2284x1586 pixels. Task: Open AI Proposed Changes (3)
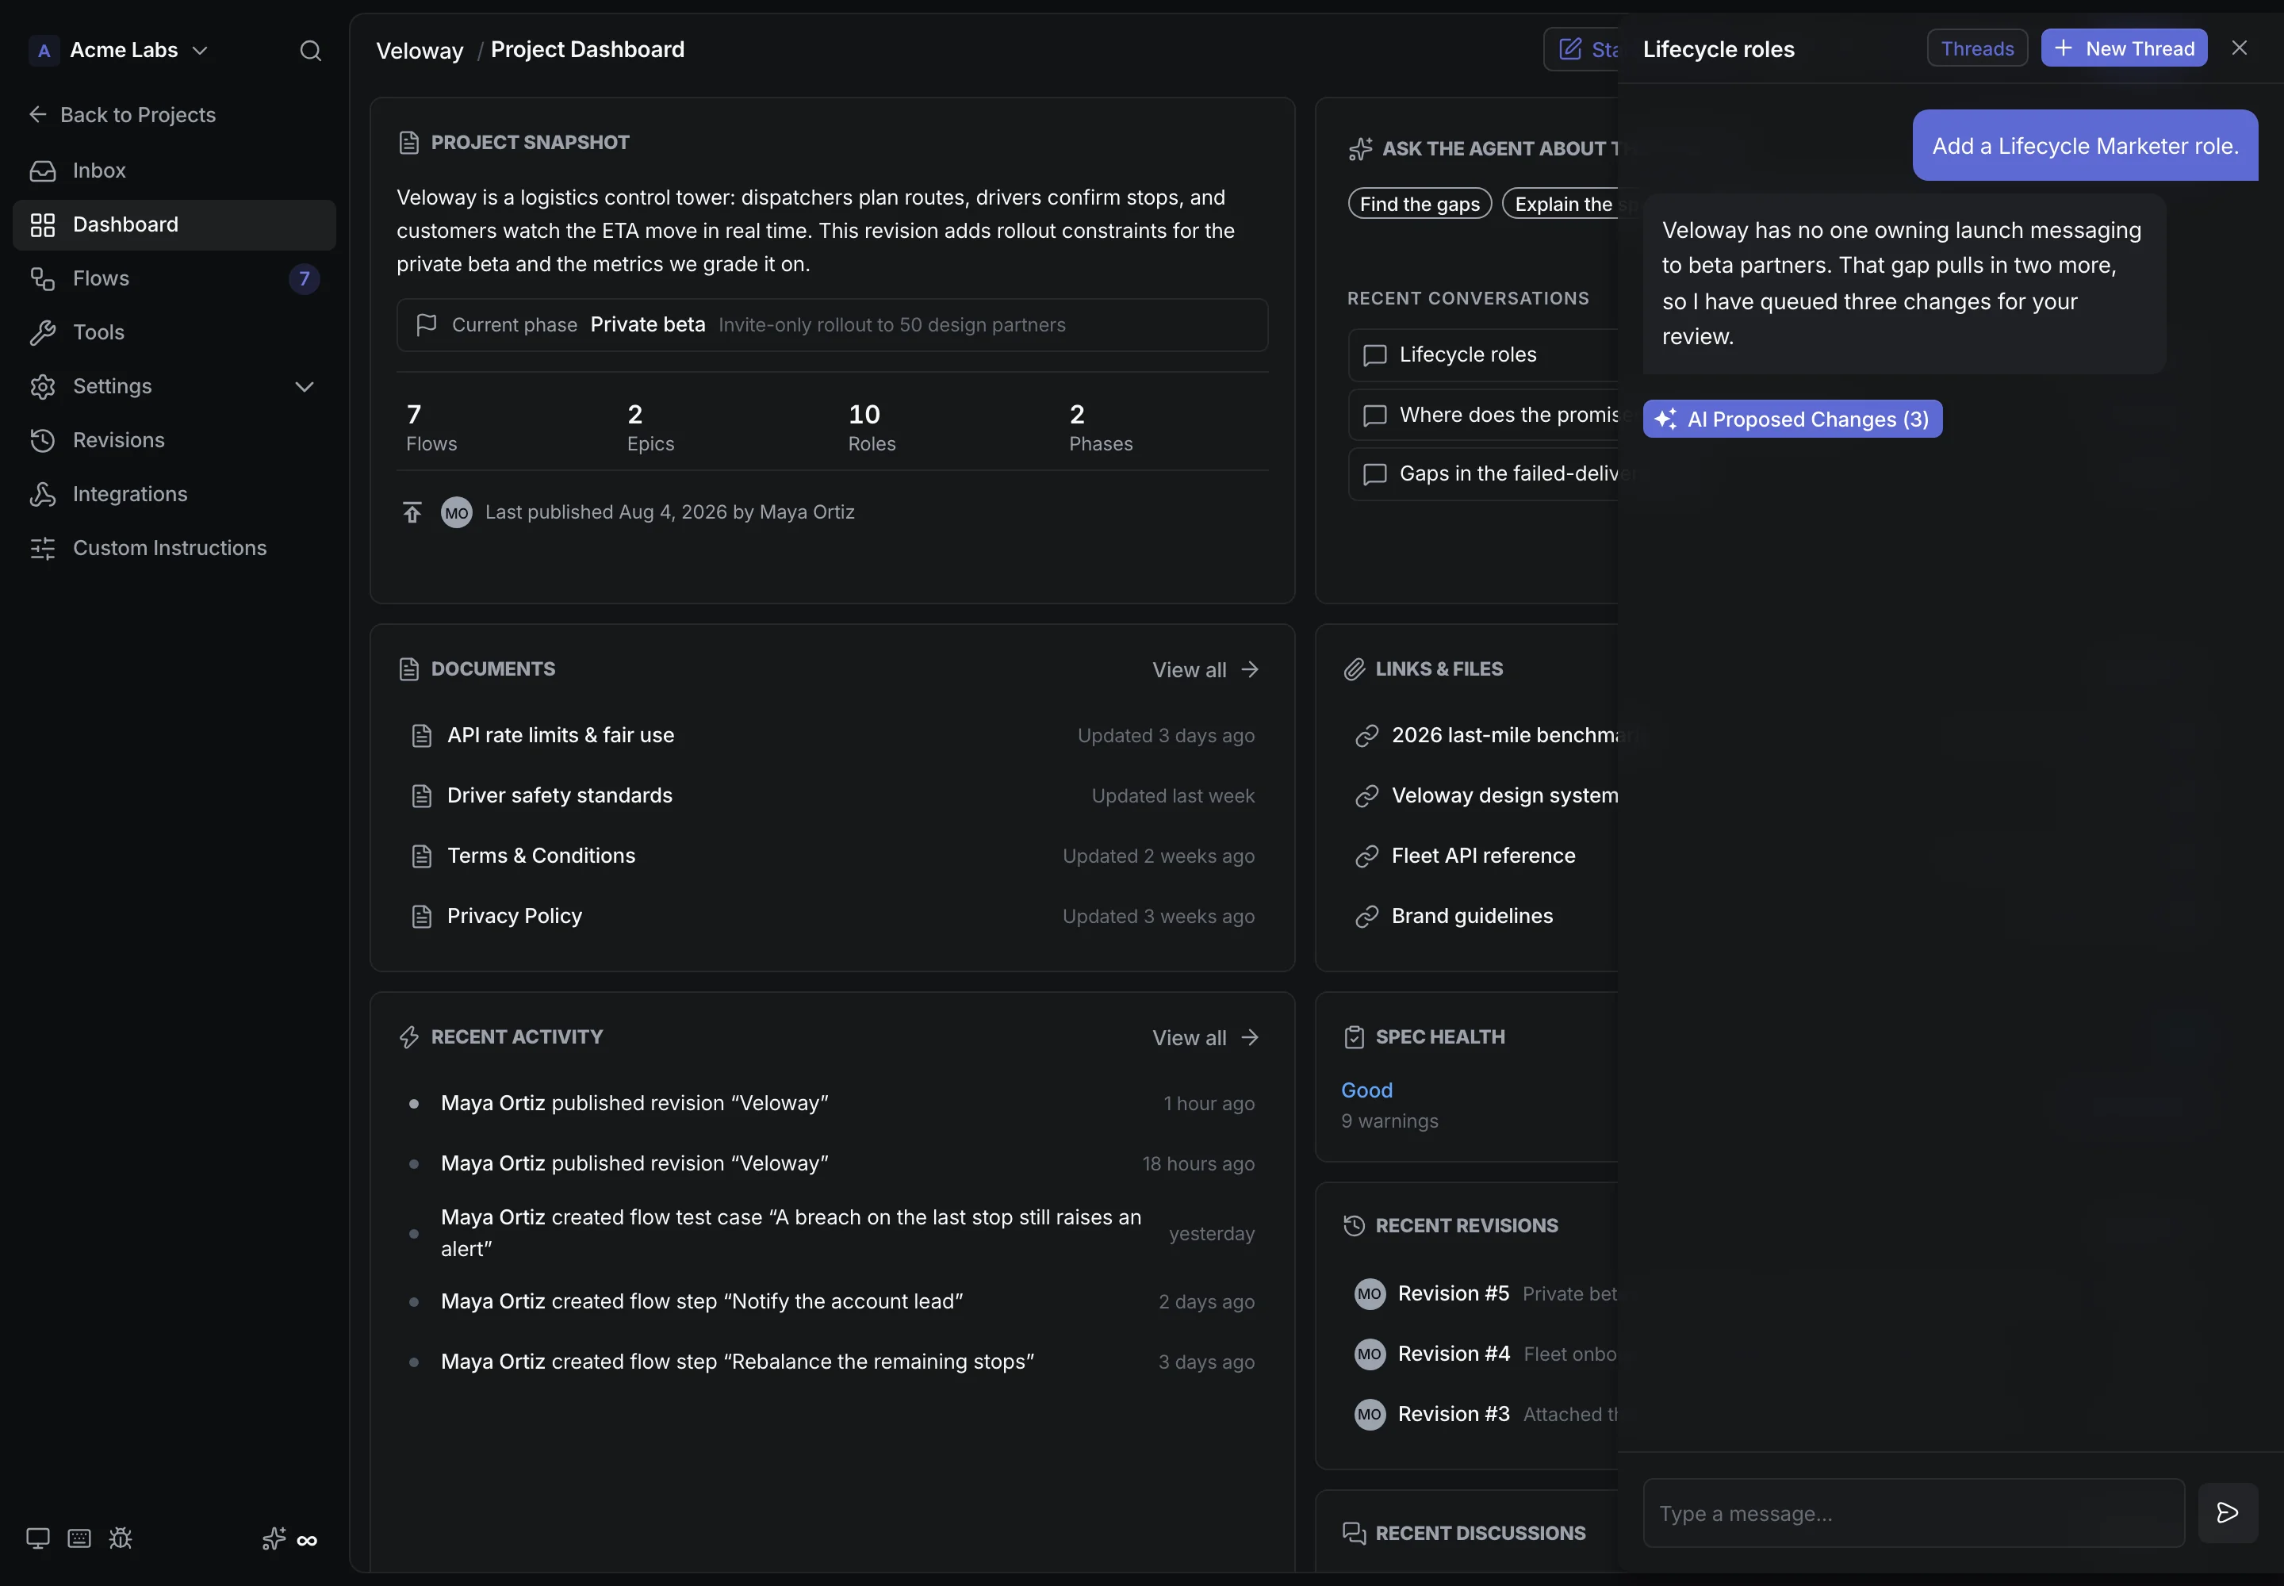coord(1792,419)
